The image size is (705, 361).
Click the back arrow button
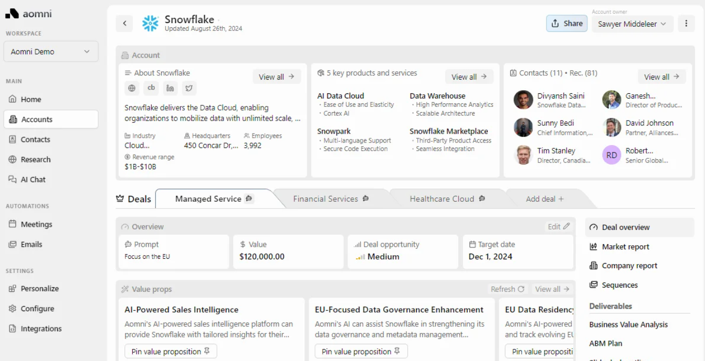click(124, 23)
